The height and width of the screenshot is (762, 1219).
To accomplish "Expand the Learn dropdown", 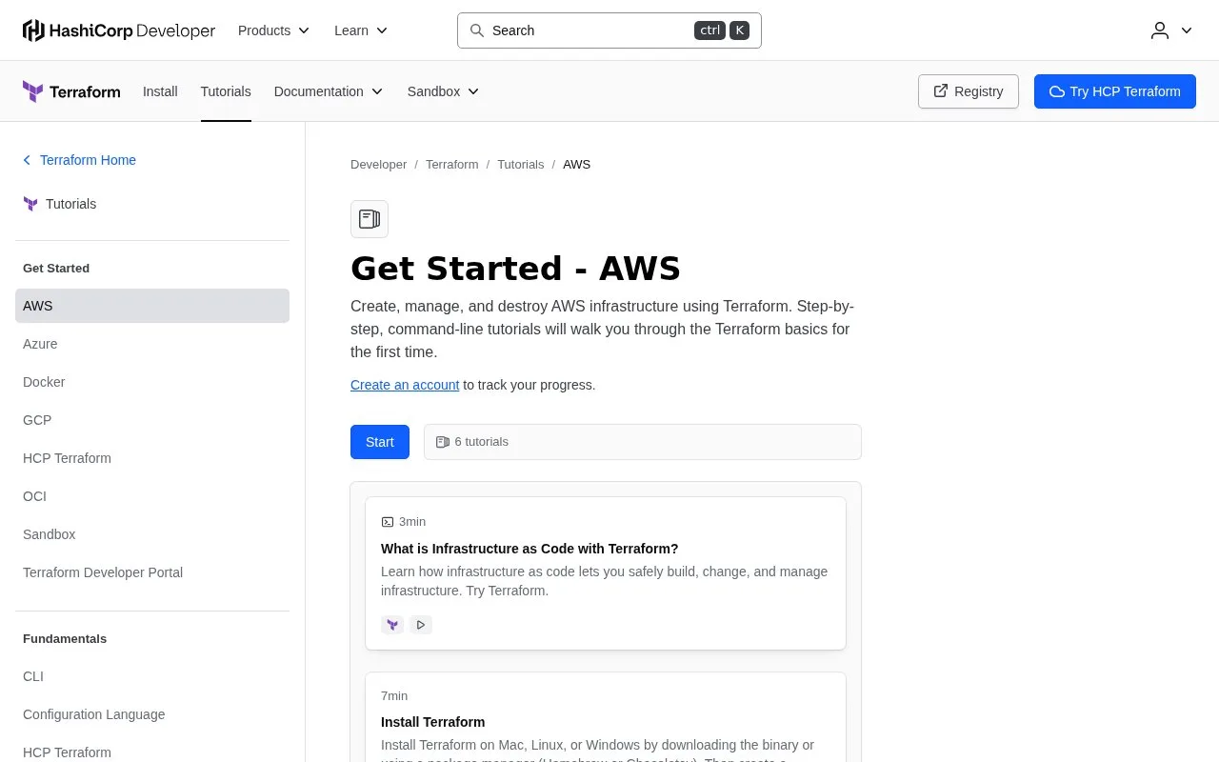I will 361,30.
